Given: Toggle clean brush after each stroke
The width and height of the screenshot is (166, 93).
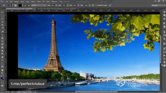Looking at the screenshot, I should point(29,5).
